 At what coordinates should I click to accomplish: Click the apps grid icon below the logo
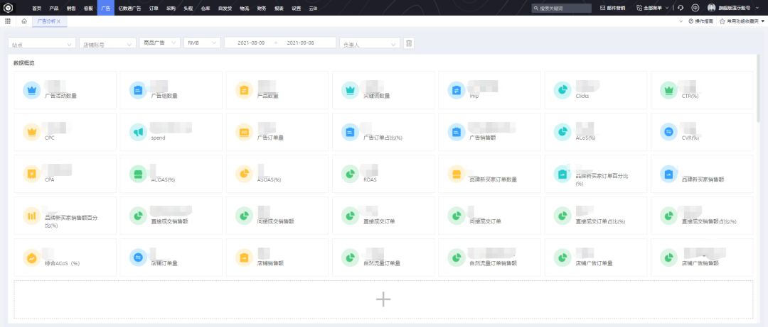7,21
